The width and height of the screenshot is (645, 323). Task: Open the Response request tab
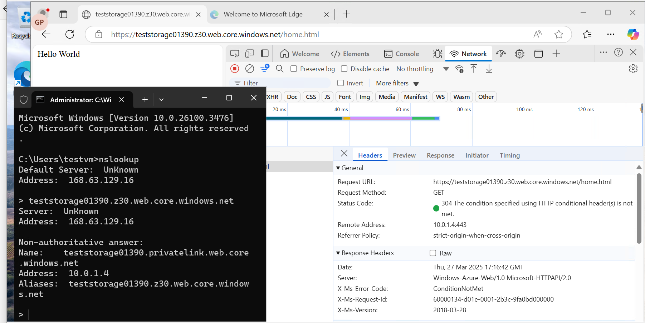440,155
